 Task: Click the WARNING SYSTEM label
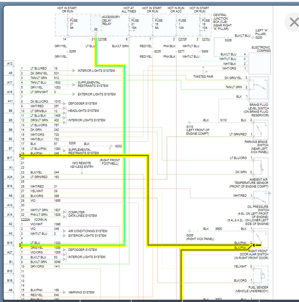(x=81, y=292)
